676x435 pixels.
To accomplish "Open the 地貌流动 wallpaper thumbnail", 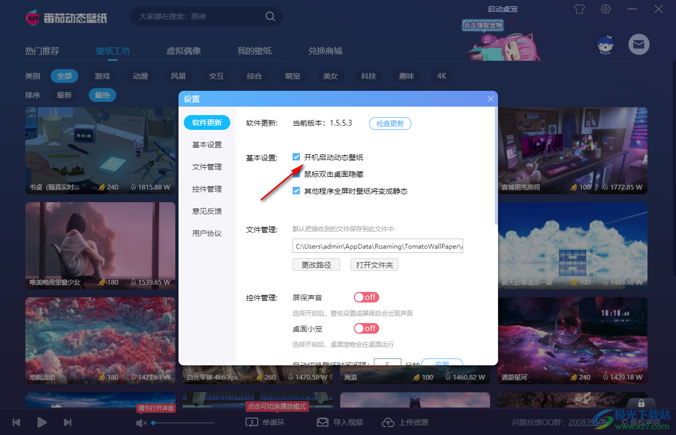I will coord(100,341).
